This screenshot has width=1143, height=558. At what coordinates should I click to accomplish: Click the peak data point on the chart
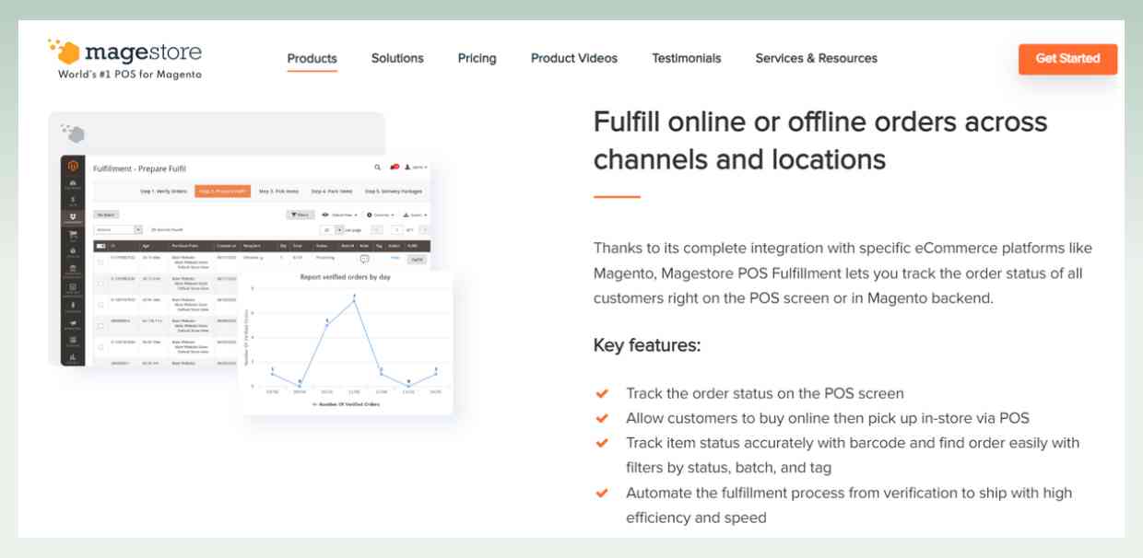(354, 299)
